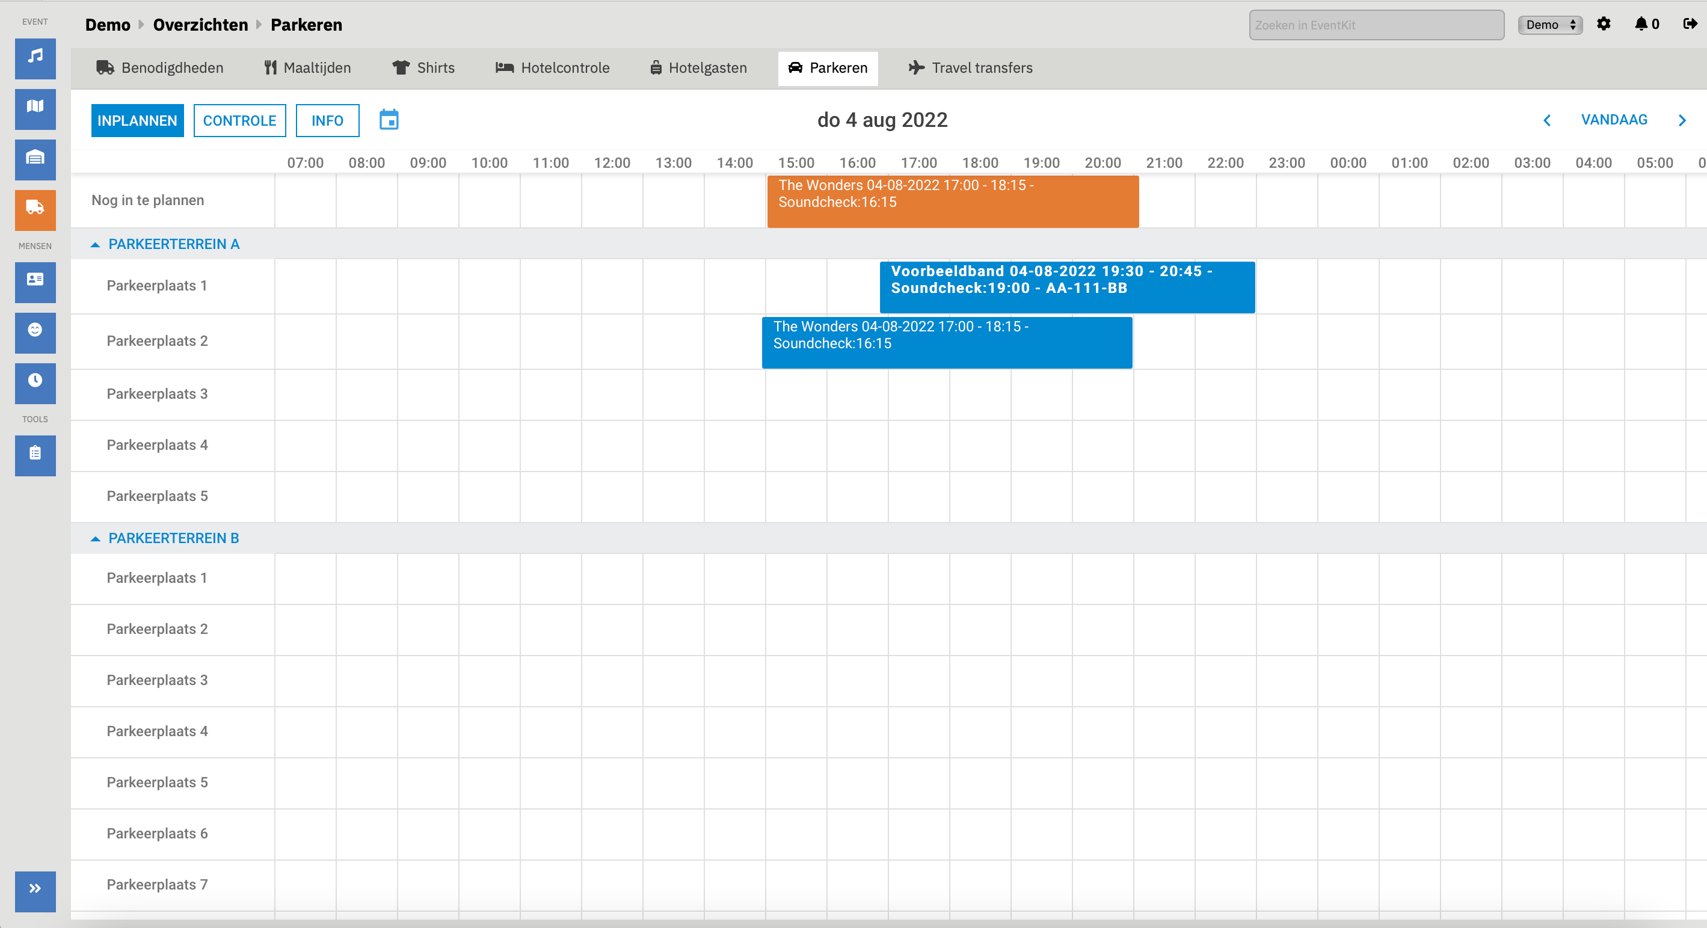Select the orange unscheduled The Wonders block

(x=952, y=201)
